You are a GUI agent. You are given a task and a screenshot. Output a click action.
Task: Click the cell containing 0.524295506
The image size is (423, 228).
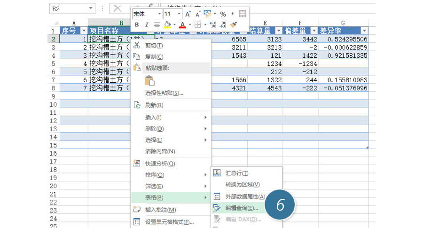(x=343, y=39)
